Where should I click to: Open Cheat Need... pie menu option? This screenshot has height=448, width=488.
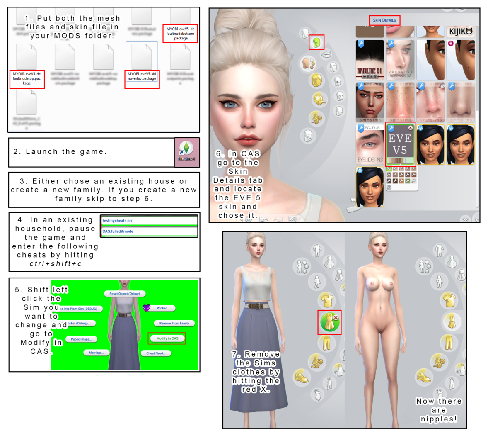(156, 353)
